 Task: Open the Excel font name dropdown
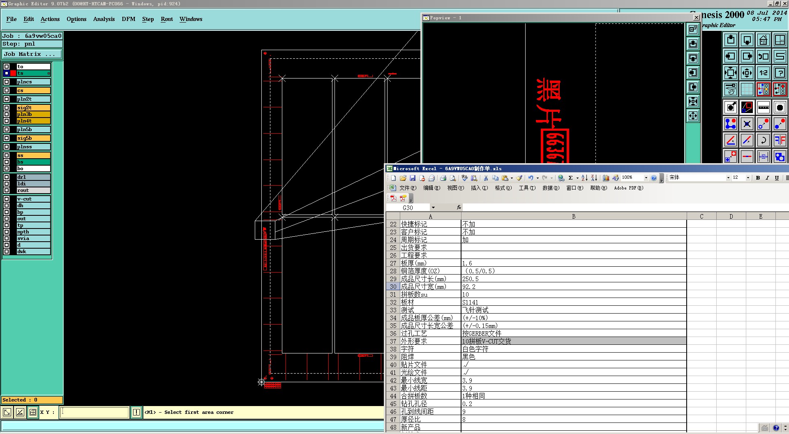[728, 178]
